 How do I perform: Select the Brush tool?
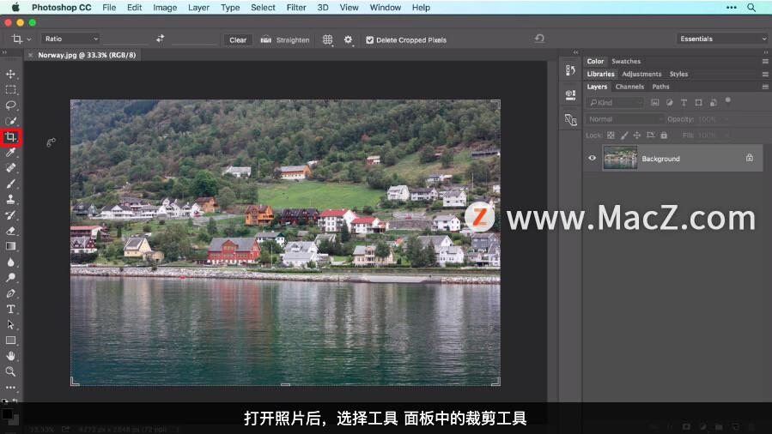coord(10,184)
